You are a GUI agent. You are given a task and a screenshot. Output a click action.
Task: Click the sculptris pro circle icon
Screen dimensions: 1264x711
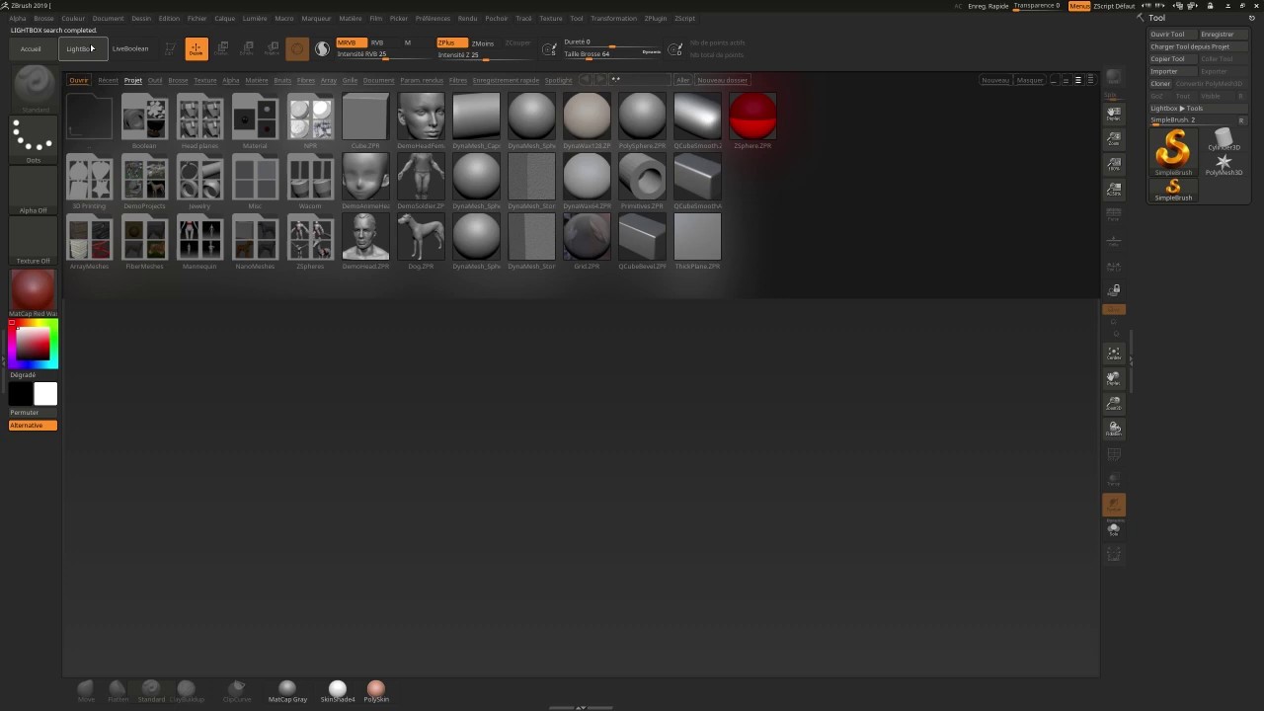pyautogui.click(x=297, y=49)
